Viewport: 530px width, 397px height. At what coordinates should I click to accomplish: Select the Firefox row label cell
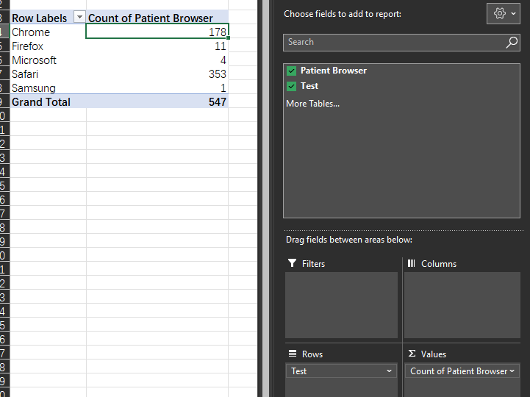pos(48,46)
